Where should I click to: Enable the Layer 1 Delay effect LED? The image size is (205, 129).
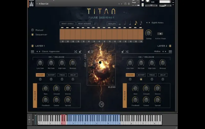pos(73,79)
